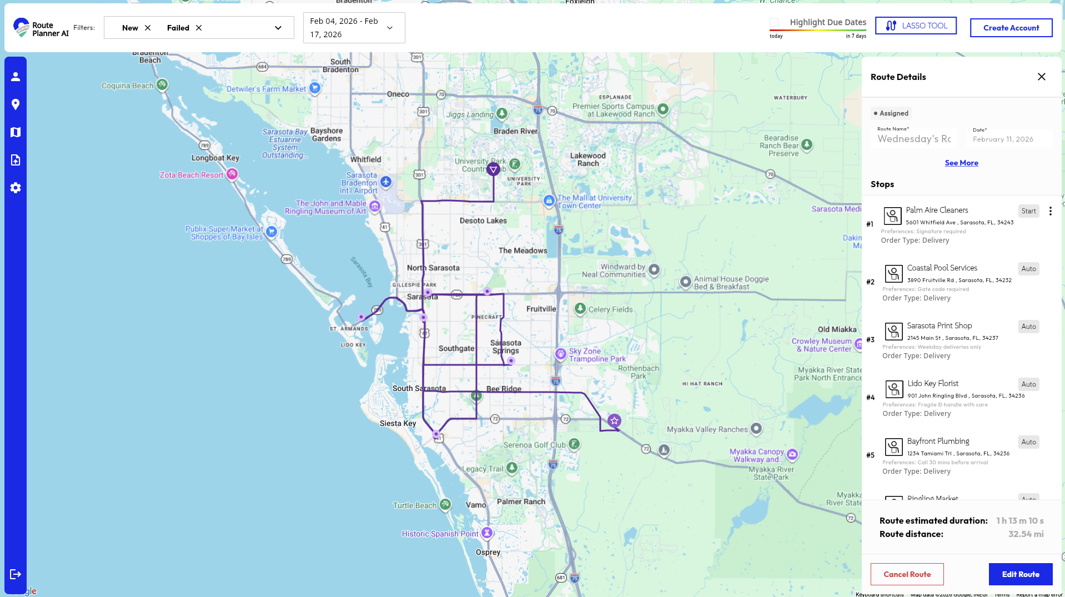Viewport: 1065px width, 597px height.
Task: Open options menu for Palm Aire Cleaners stop
Action: tap(1050, 211)
